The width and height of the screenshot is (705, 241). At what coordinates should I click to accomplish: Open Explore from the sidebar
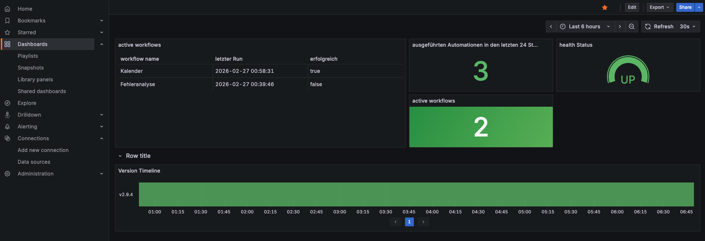(27, 103)
